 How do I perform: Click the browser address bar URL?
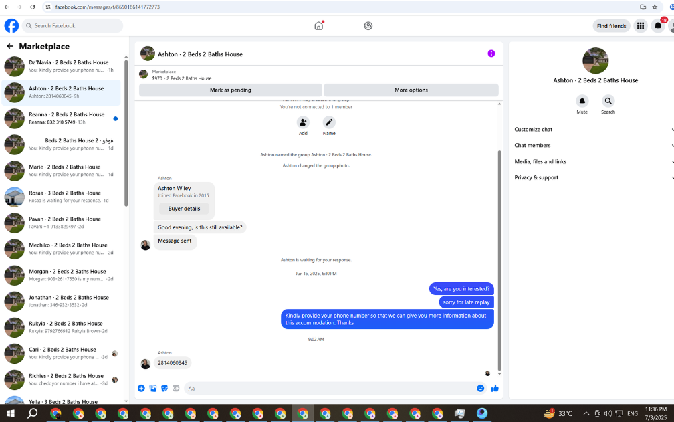tap(108, 7)
